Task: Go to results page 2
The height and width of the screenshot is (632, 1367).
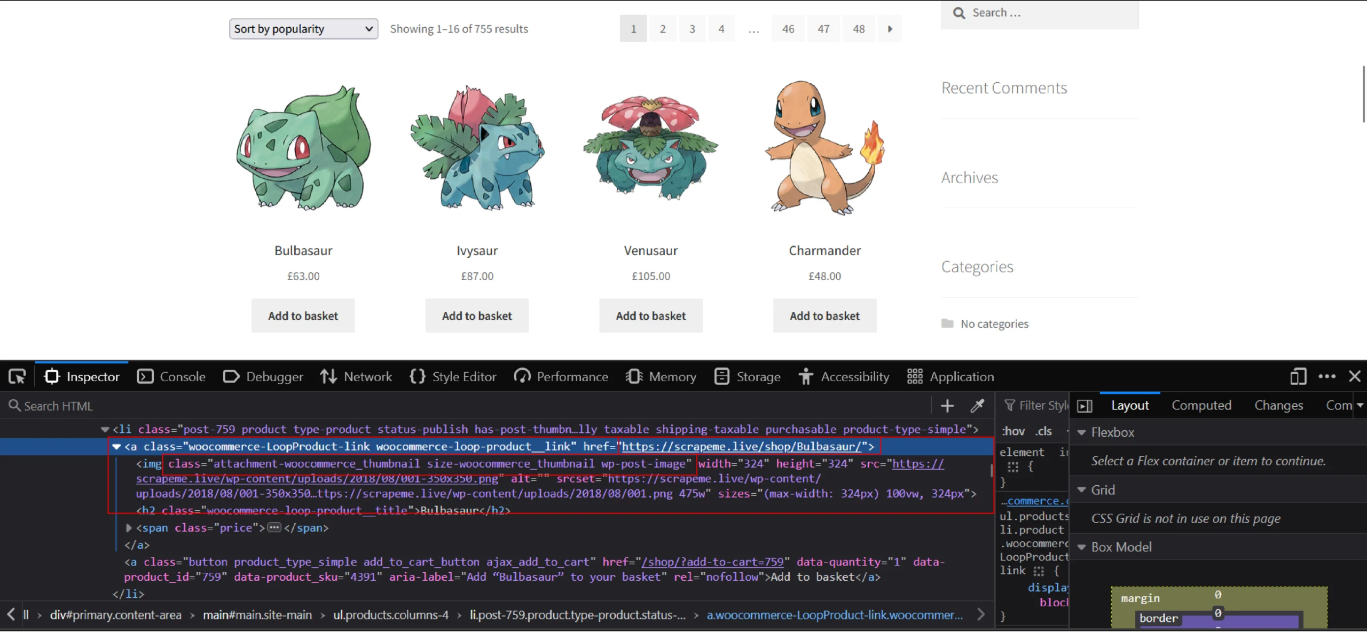Action: point(662,29)
